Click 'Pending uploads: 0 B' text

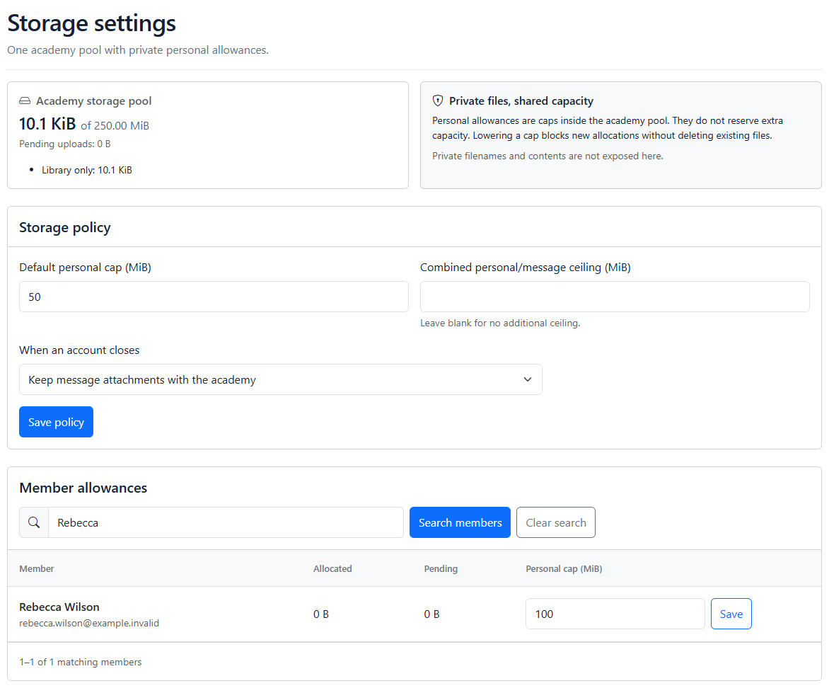click(x=65, y=144)
